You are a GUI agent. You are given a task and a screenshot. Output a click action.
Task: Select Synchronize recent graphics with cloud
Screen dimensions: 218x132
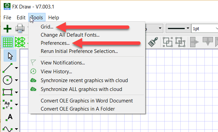tap(87, 80)
